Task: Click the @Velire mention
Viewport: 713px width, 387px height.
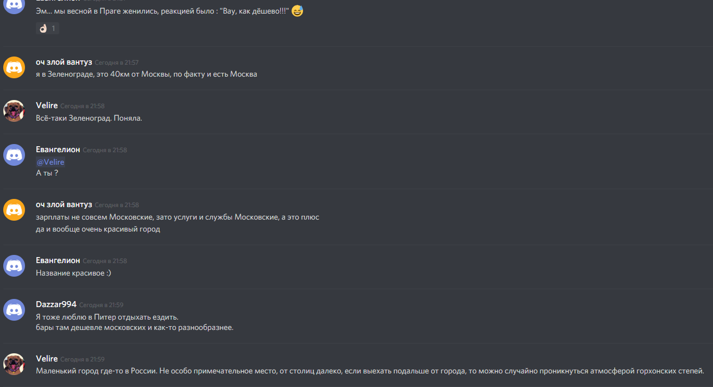Action: (x=51, y=162)
